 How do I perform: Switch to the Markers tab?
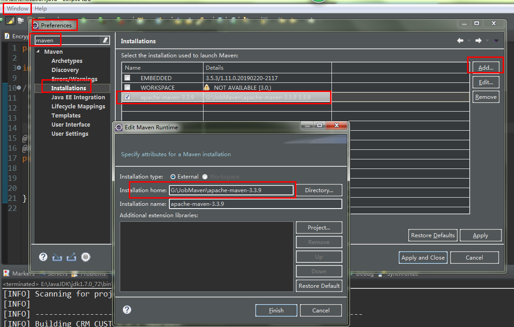click(x=23, y=273)
